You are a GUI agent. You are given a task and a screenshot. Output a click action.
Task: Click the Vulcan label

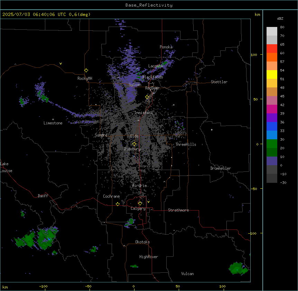click(188, 274)
